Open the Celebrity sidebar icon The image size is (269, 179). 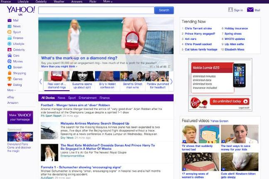[10, 50]
